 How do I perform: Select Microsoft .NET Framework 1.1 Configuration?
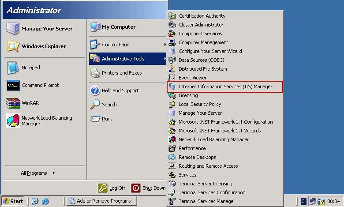click(x=225, y=122)
